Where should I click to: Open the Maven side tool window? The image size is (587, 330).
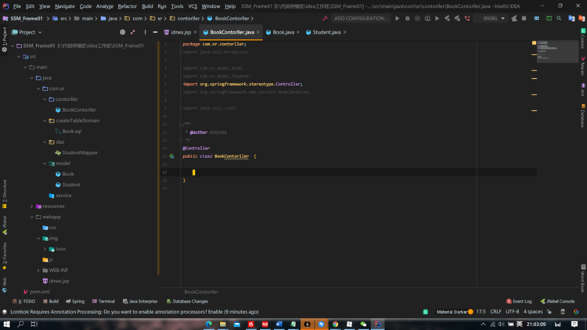pyautogui.click(x=583, y=66)
